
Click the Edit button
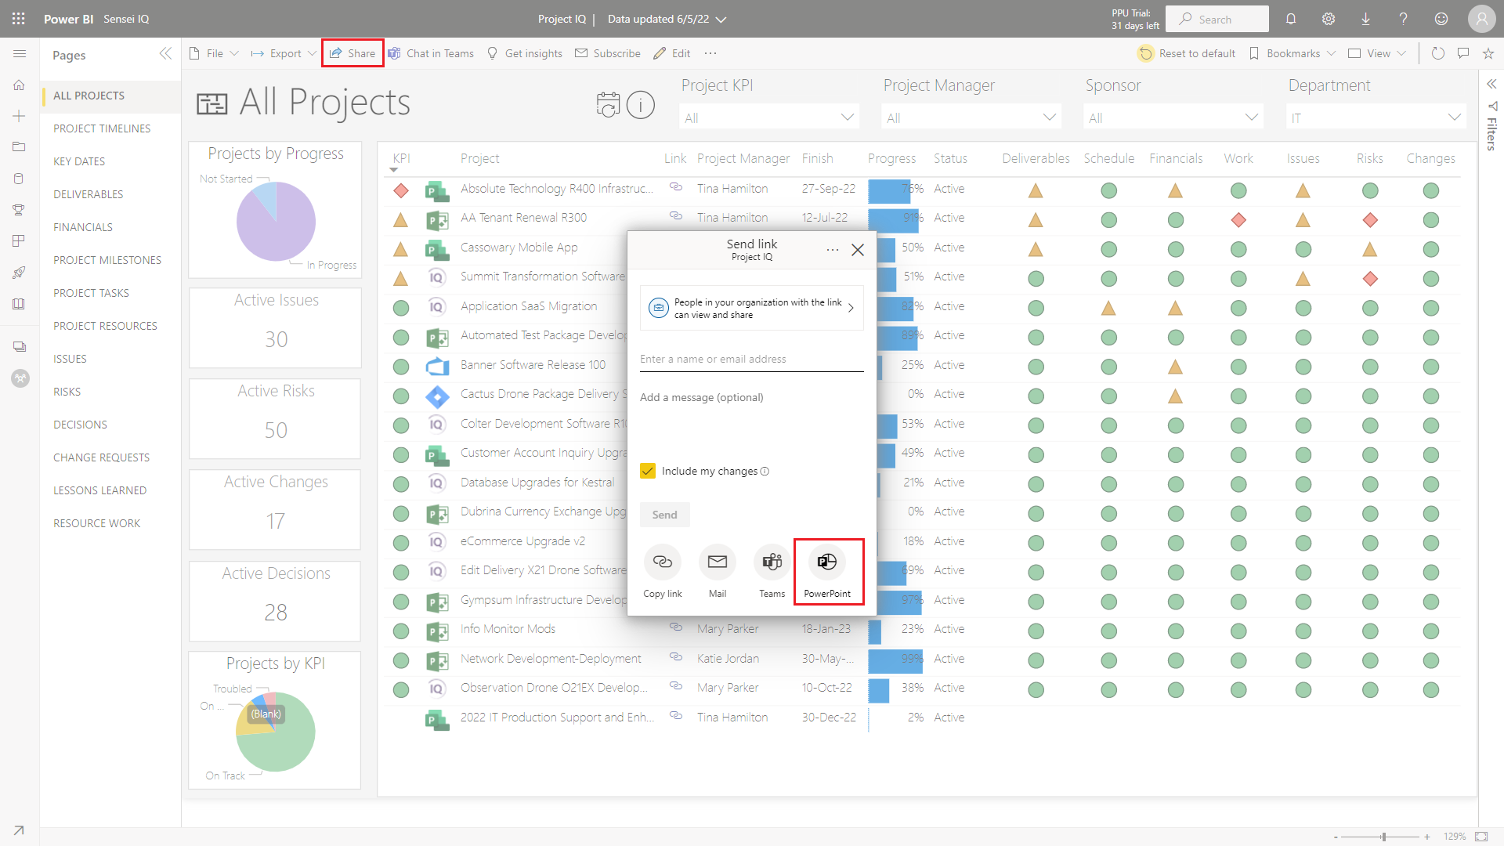672,53
